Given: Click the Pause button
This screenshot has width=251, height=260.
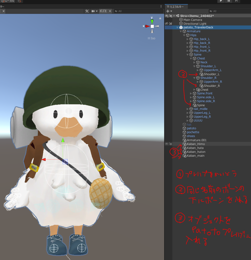Looking at the screenshot, I should (x=229, y=1).
